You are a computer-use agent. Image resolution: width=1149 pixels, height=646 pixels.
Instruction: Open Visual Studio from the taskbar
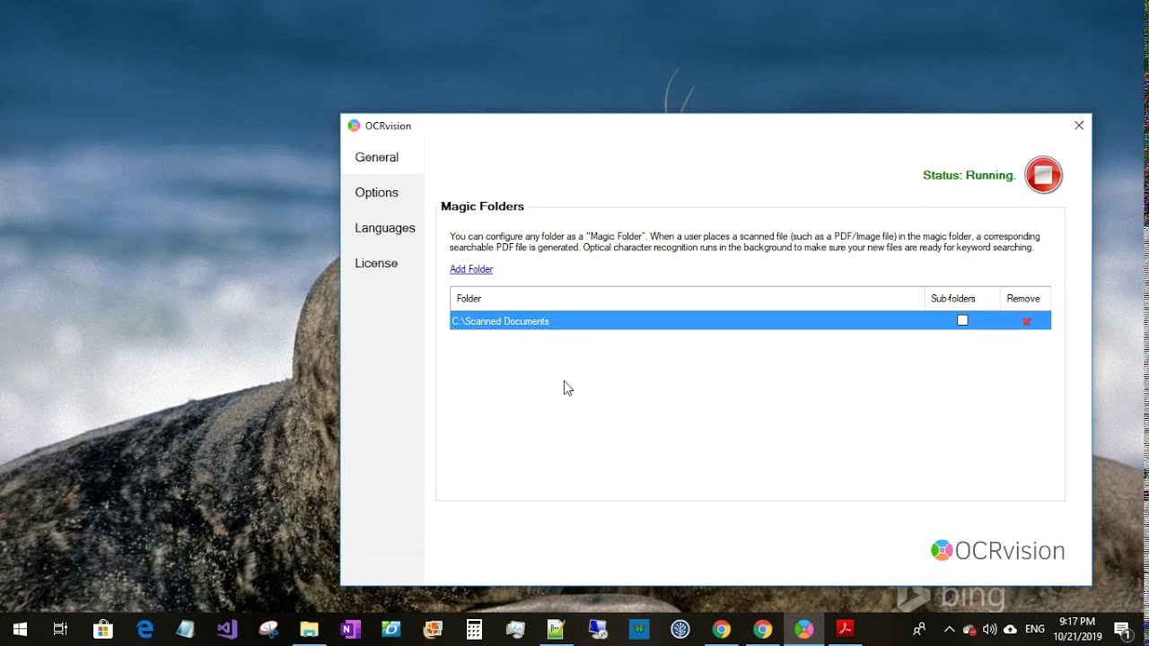[x=226, y=629]
